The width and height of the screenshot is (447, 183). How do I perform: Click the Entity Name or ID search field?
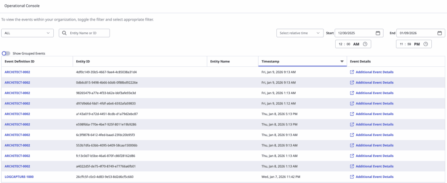tap(87, 33)
